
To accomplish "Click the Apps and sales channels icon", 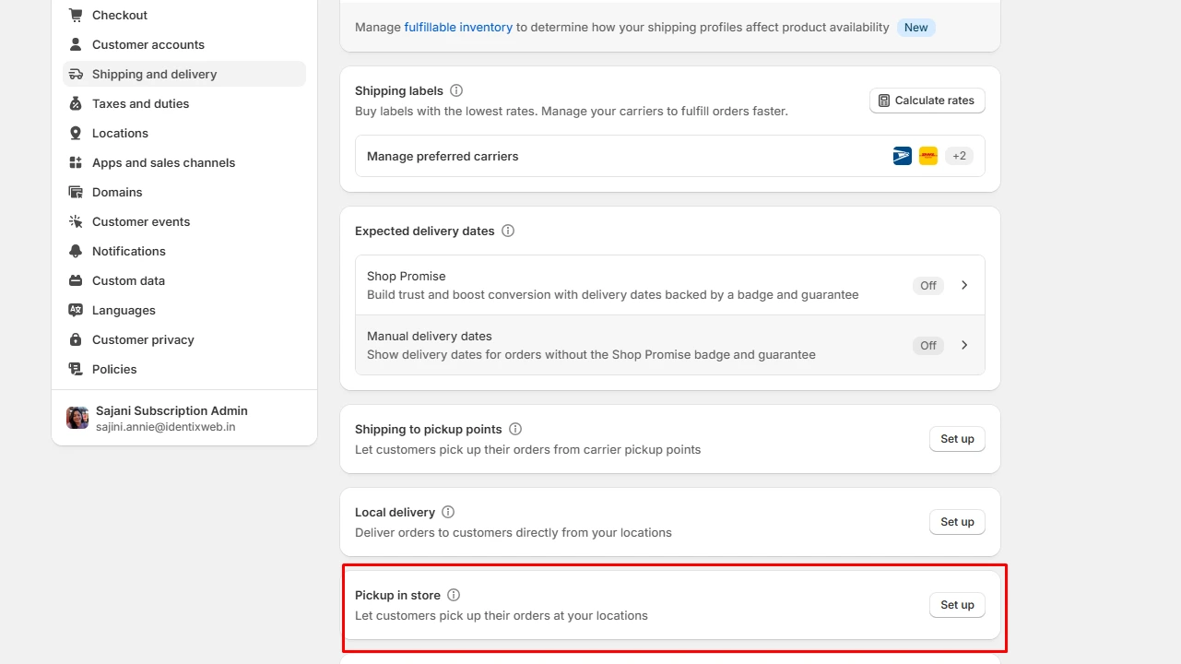I will click(x=76, y=162).
